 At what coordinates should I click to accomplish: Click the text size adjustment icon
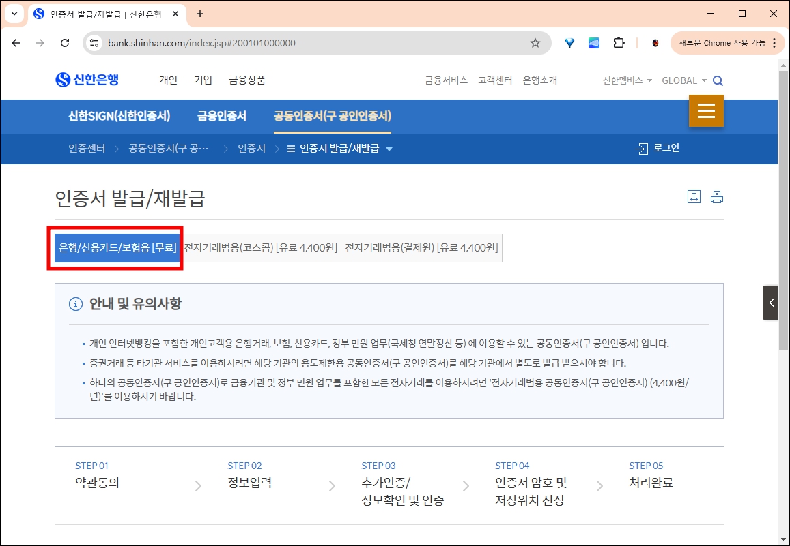(x=694, y=196)
